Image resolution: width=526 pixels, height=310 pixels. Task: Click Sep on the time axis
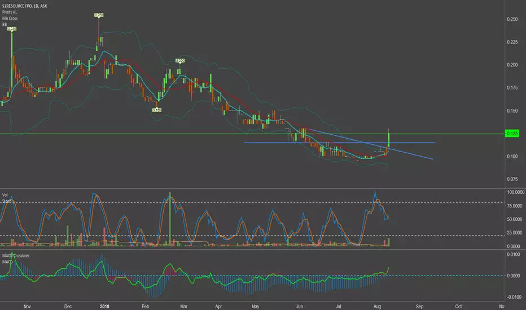419,306
